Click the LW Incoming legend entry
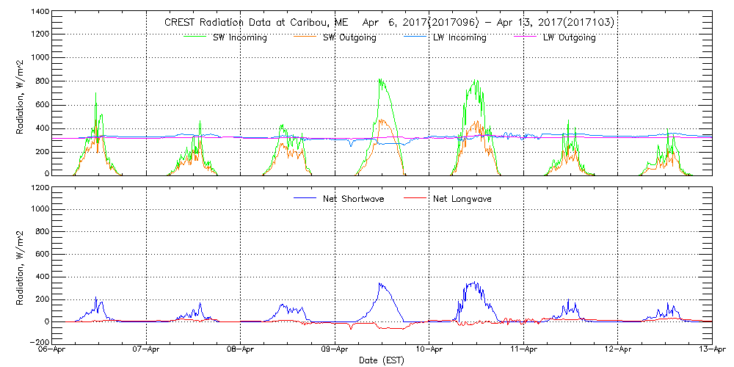 click(459, 37)
